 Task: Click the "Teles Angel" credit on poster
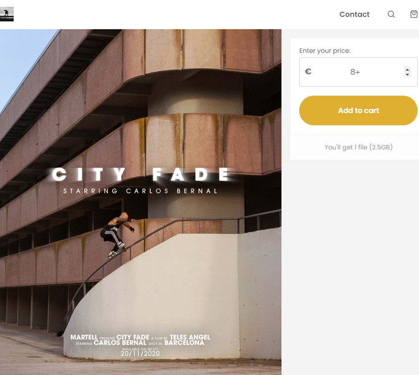click(x=190, y=337)
